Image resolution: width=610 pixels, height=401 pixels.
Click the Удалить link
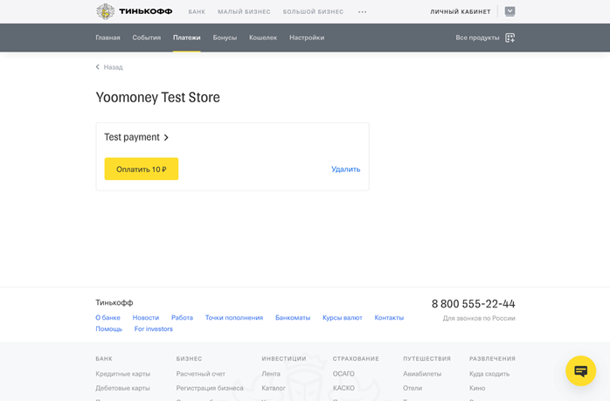[x=345, y=169]
